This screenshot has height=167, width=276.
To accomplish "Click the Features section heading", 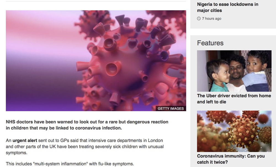I will pyautogui.click(x=210, y=43).
